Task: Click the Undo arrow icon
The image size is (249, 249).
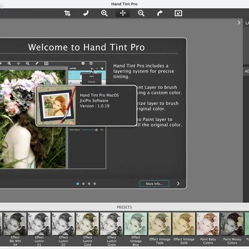Action: coord(86,13)
